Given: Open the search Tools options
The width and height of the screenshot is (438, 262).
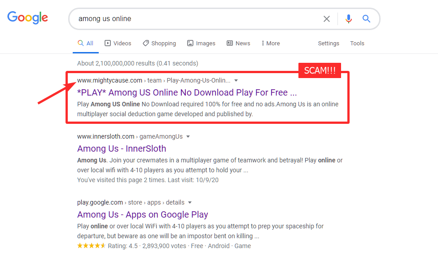Looking at the screenshot, I should click(x=357, y=44).
